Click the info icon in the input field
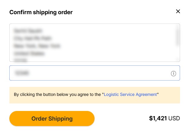This screenshot has height=136, width=190. 173,74
